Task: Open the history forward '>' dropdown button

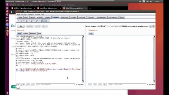Action: 45,26
